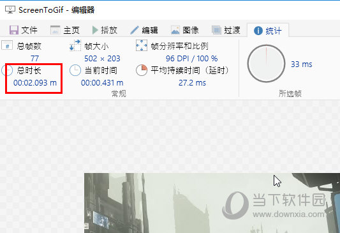
Task: Click the total duration 00:02.093 m
Action: [x=35, y=82]
